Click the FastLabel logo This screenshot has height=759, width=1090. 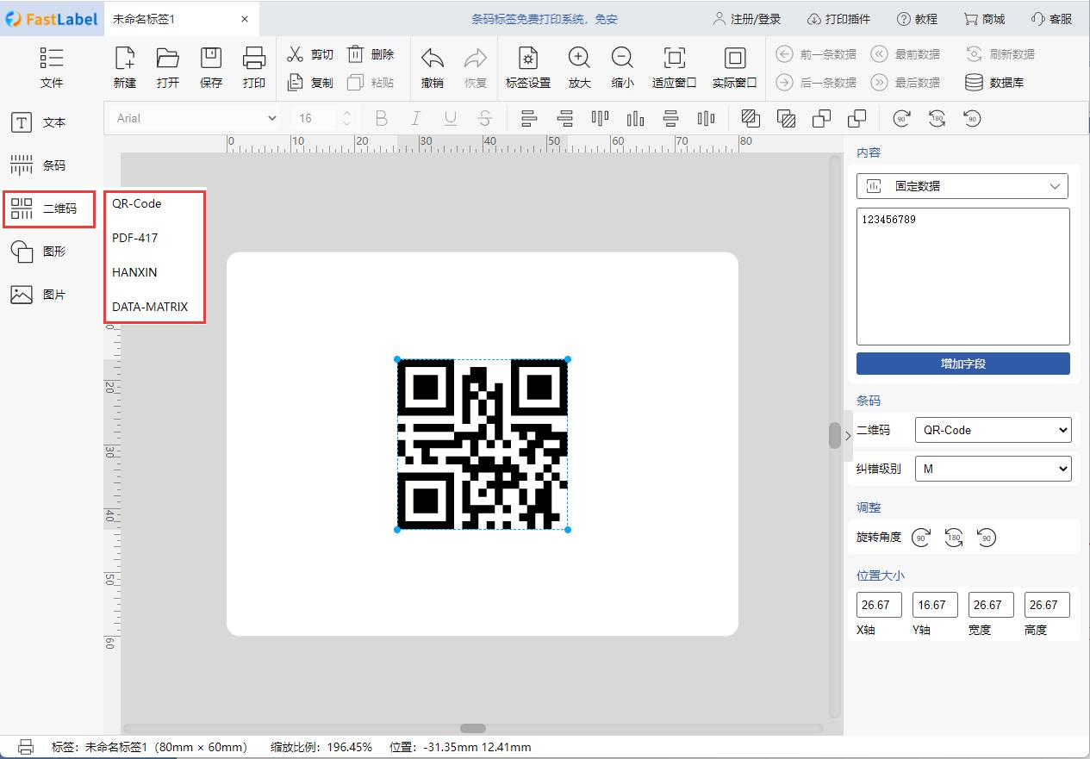[x=50, y=19]
